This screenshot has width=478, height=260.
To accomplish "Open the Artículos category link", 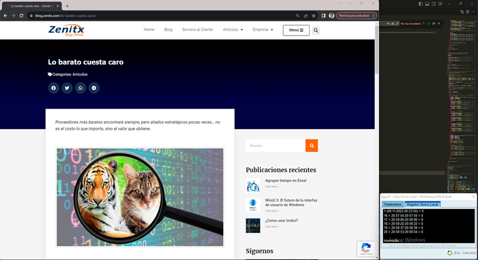I will (x=80, y=74).
